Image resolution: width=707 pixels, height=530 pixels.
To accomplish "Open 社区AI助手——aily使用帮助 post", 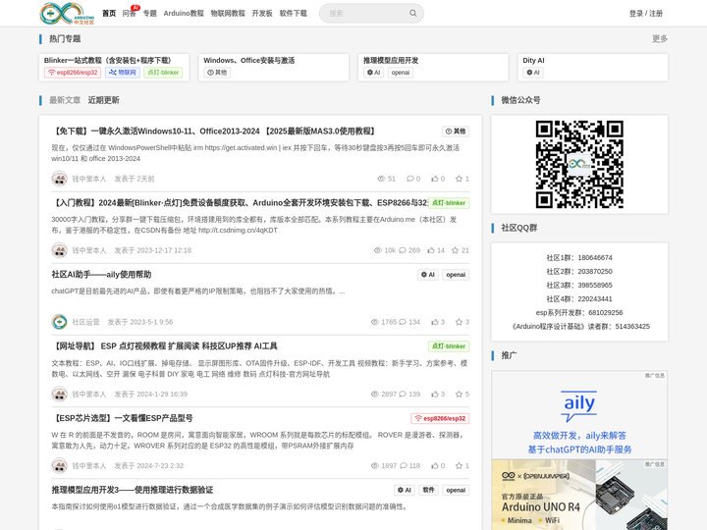I will (x=101, y=275).
